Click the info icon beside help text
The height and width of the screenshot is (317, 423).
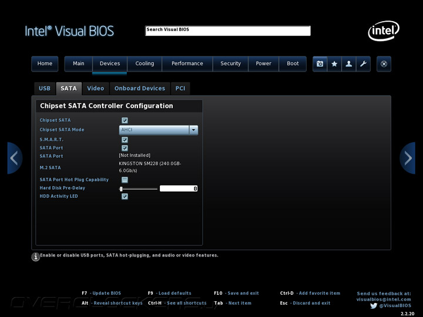(36, 257)
